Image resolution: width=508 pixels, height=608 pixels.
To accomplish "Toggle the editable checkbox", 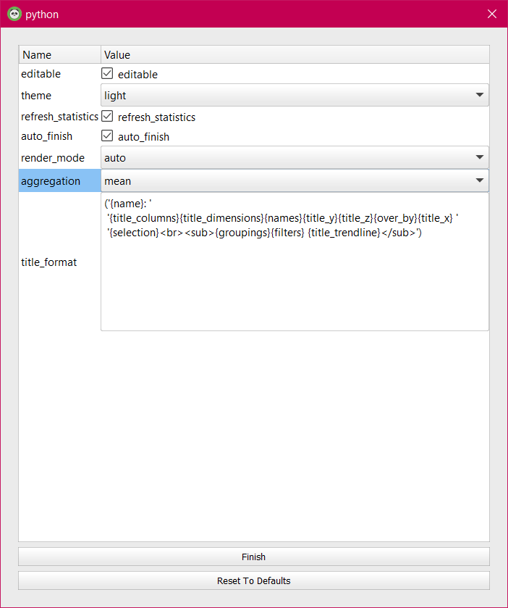I will click(107, 74).
